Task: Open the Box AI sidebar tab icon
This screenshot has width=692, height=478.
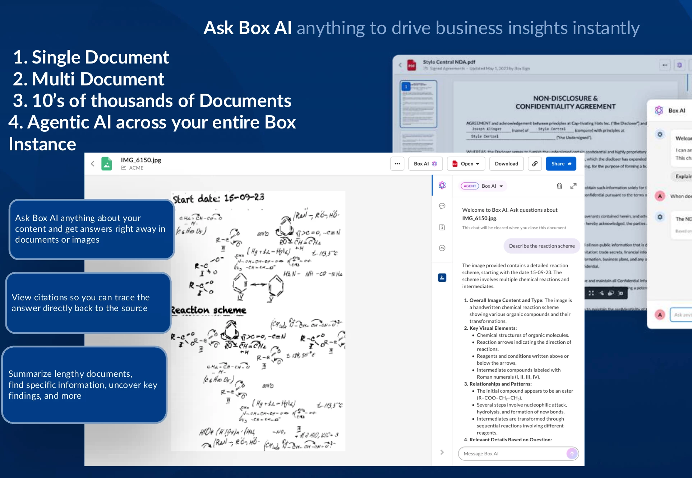Action: coord(442,185)
